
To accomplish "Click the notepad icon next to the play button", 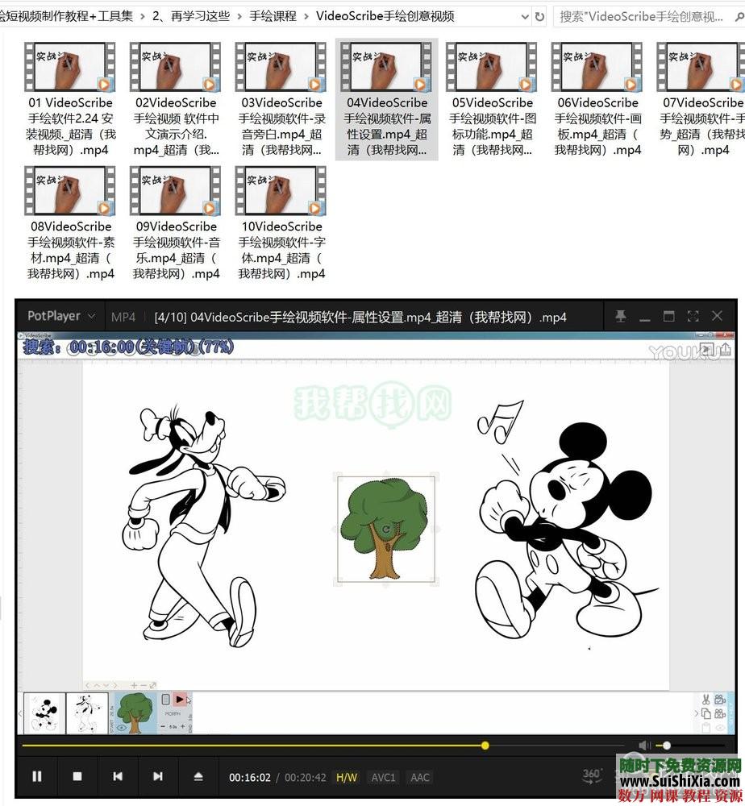I will [x=166, y=699].
